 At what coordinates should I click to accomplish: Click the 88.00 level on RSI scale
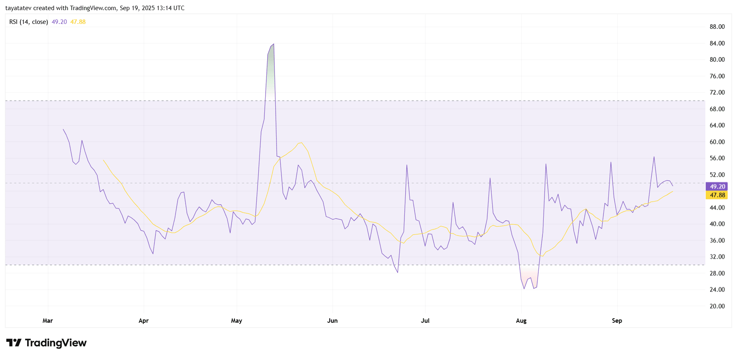point(717,27)
